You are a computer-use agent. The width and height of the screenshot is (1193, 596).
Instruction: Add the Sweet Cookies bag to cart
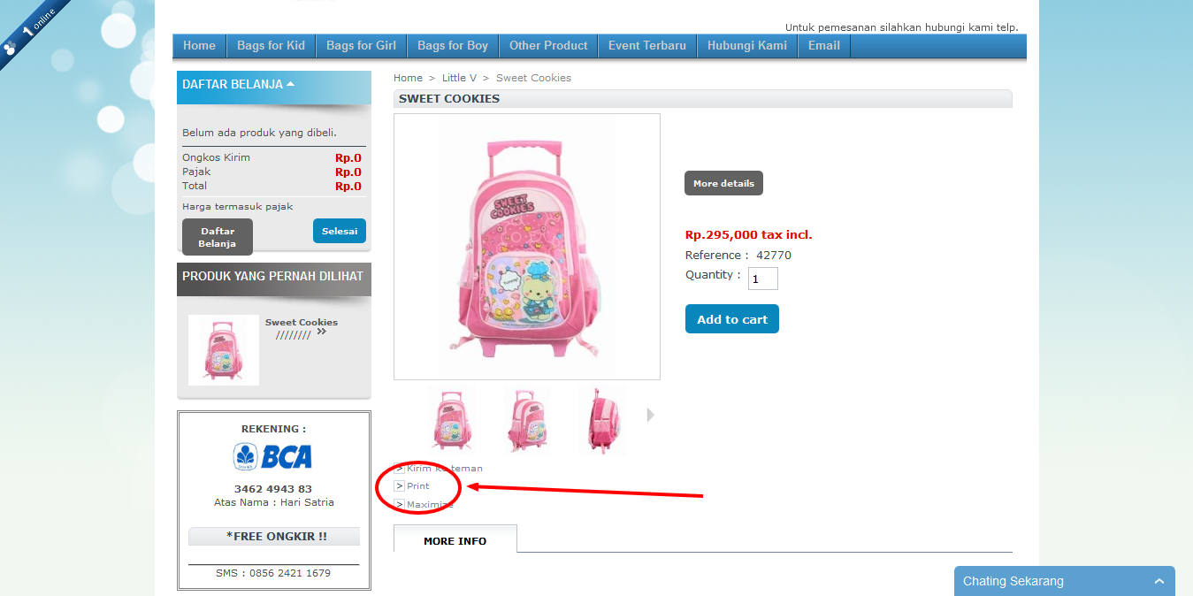point(732,319)
